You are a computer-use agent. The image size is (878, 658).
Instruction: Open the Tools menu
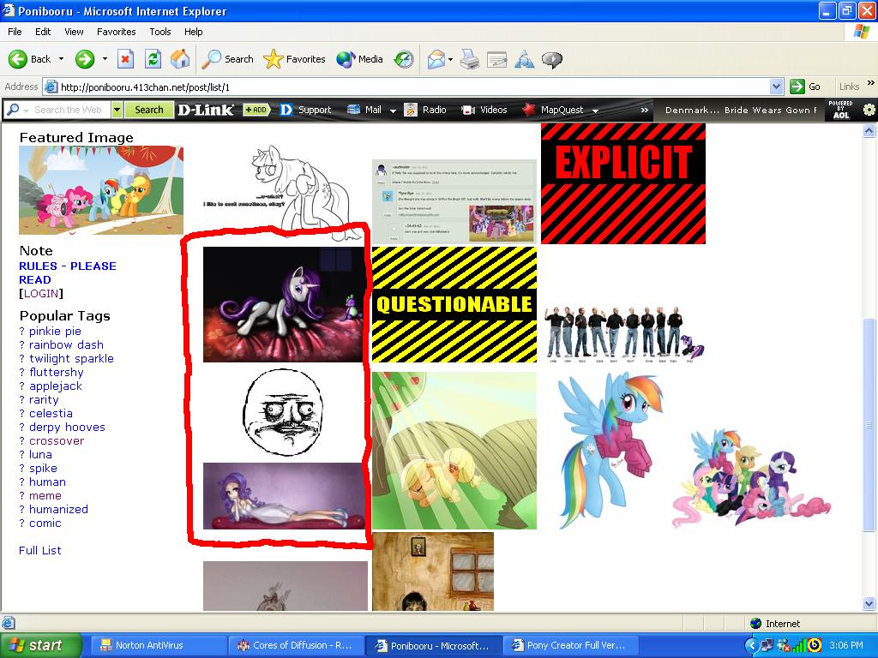[x=160, y=32]
